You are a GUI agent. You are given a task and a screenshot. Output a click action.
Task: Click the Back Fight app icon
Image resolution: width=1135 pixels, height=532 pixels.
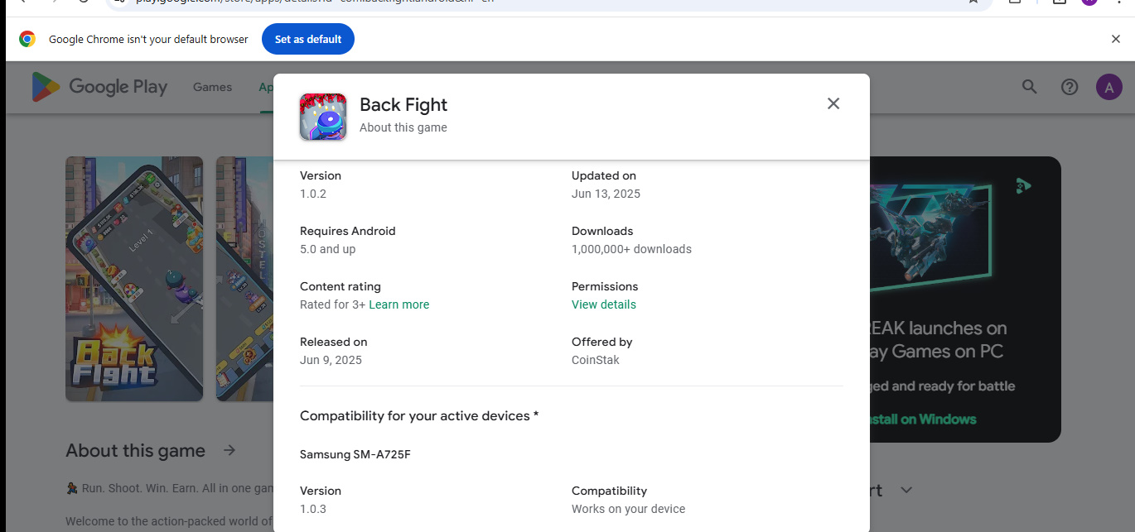[323, 117]
